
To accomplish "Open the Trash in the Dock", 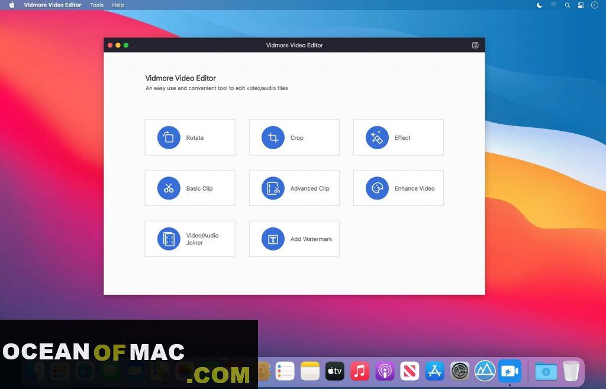I will click(x=571, y=371).
